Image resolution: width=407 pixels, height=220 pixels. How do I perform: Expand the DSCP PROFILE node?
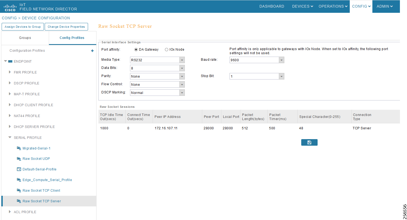point(10,83)
